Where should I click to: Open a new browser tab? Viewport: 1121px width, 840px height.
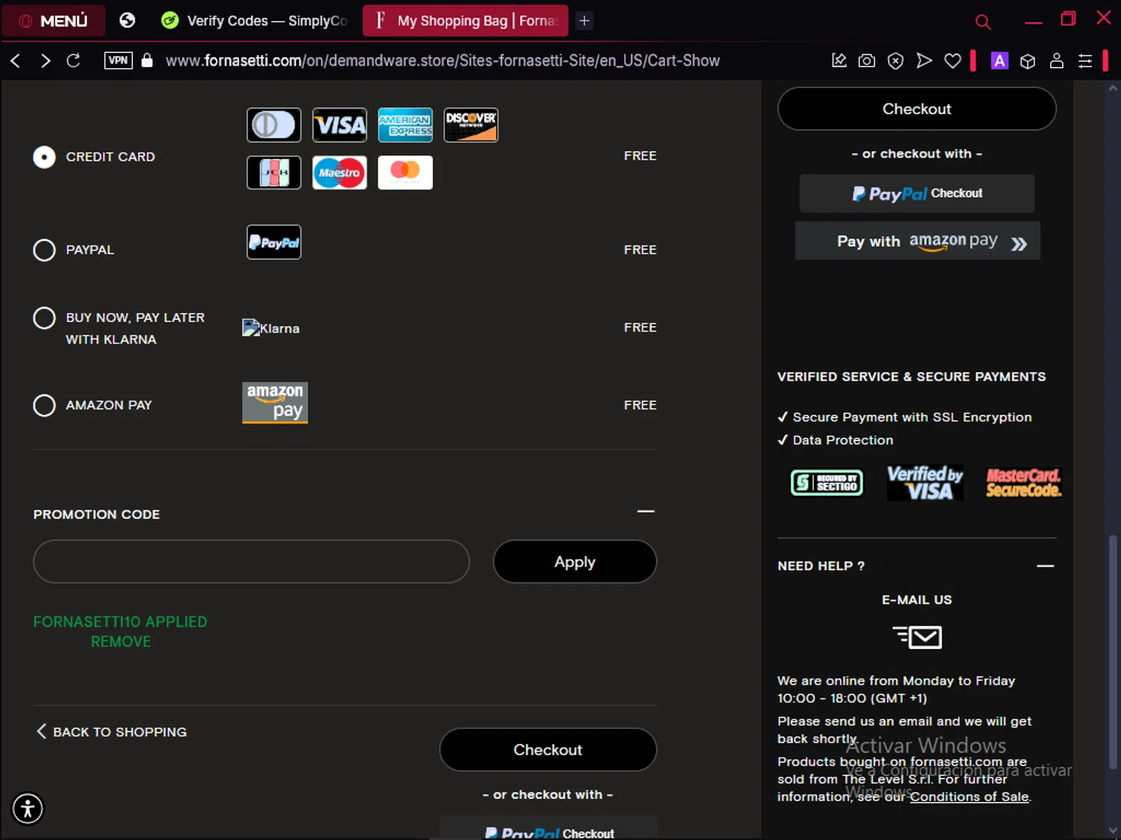point(584,20)
